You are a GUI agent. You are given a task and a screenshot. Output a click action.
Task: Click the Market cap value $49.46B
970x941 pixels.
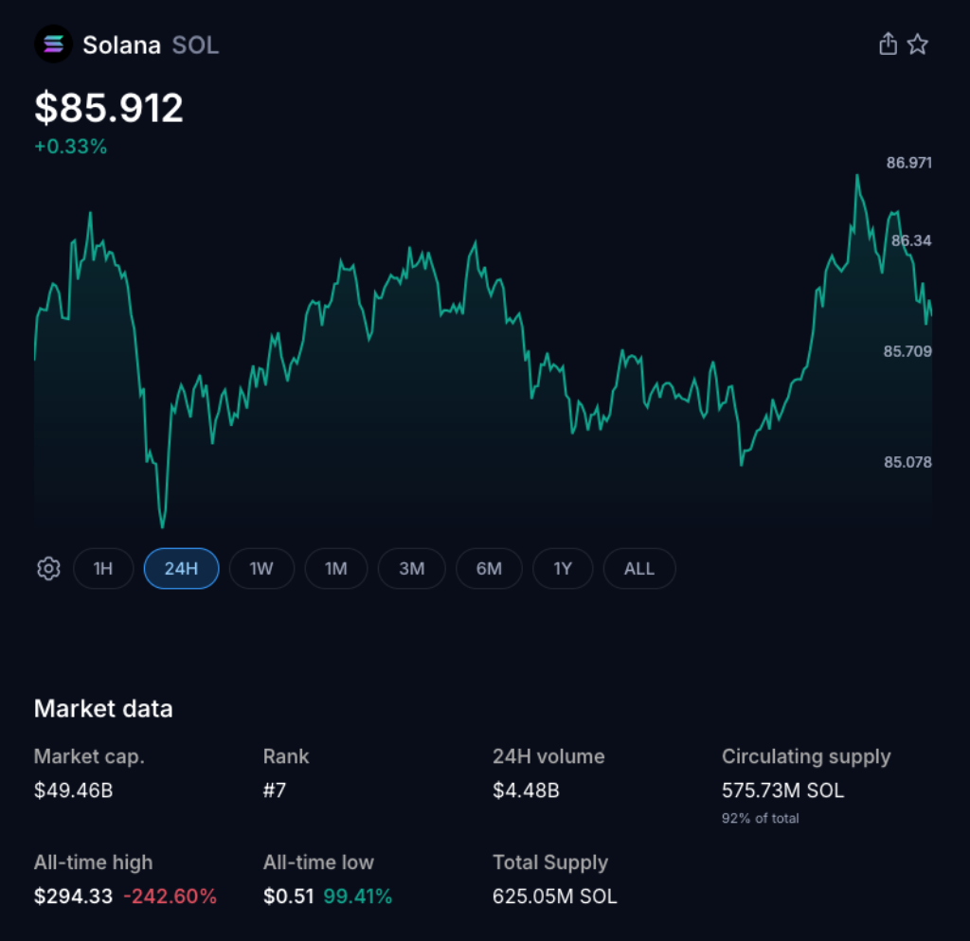point(72,790)
